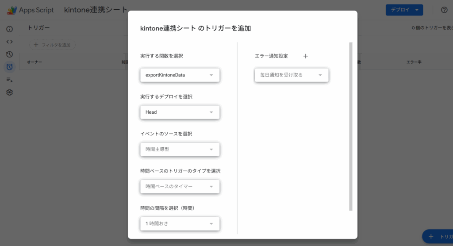This screenshot has width=453, height=246.
Task: Click the トリガー page heading
Action: pyautogui.click(x=39, y=28)
